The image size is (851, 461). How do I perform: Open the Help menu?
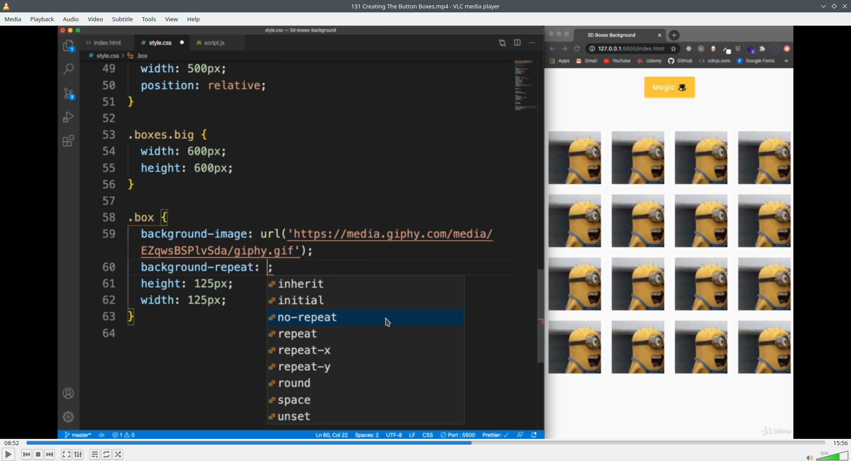(x=193, y=19)
